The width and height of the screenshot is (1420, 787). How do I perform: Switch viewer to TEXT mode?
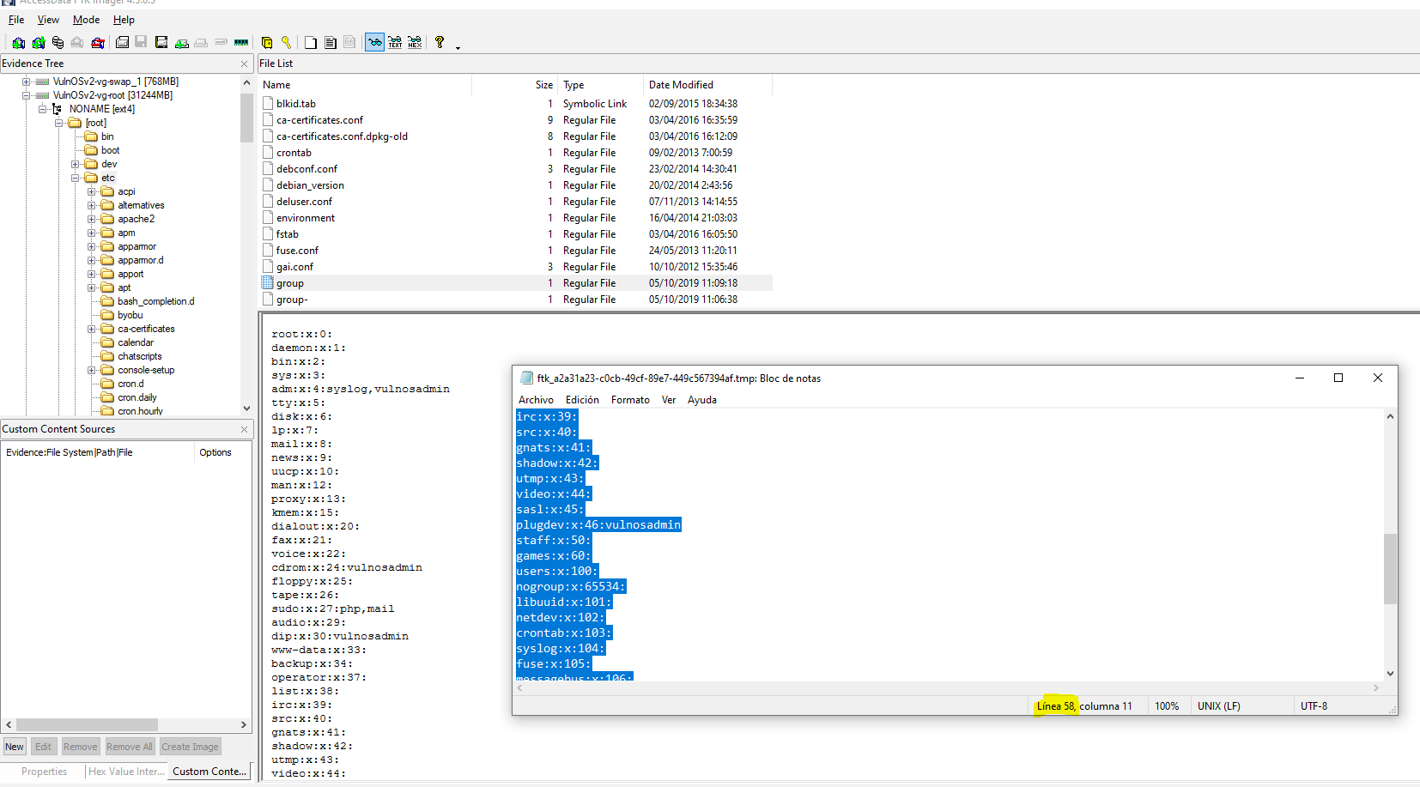click(x=395, y=43)
